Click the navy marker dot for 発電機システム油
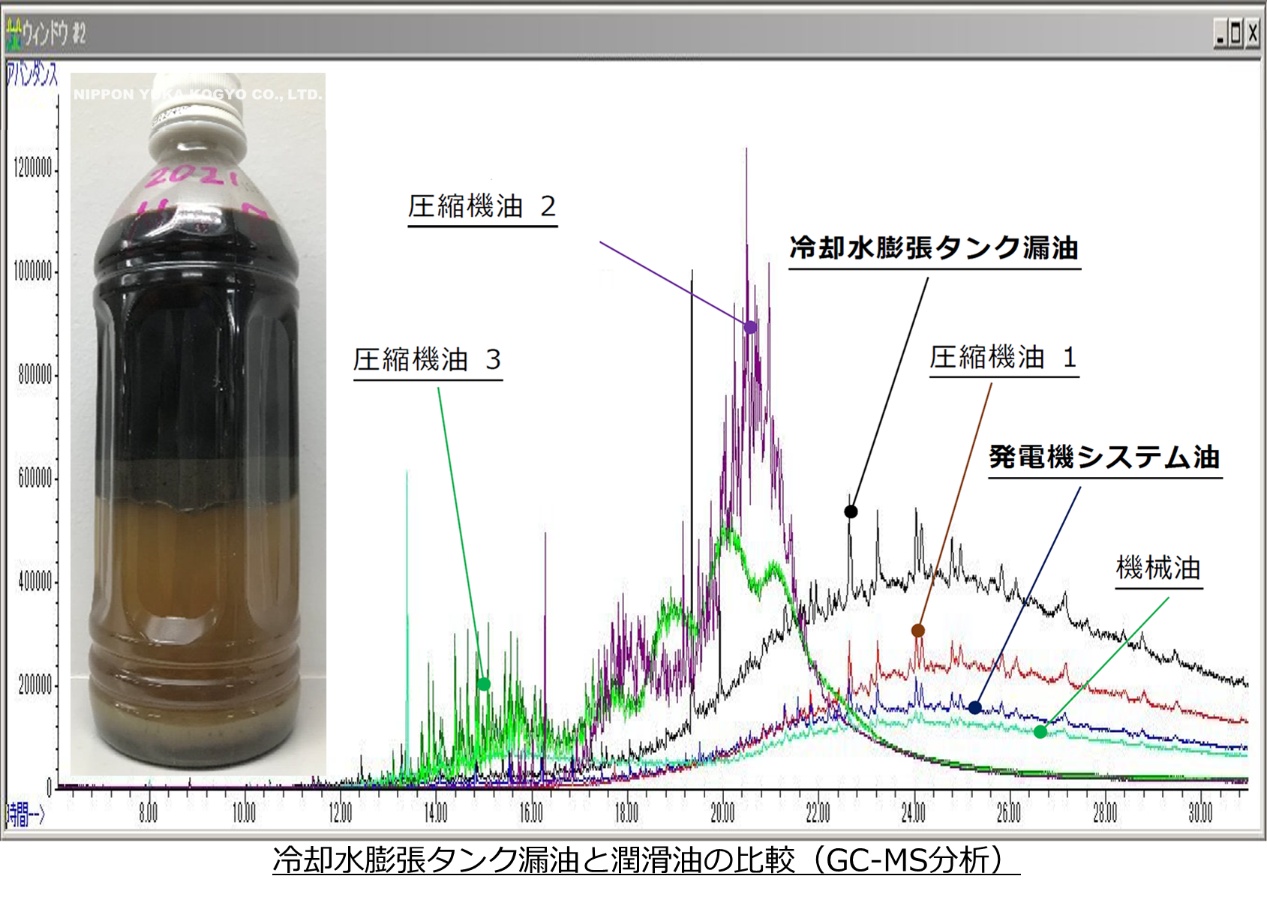This screenshot has height=900, width=1267. [974, 707]
